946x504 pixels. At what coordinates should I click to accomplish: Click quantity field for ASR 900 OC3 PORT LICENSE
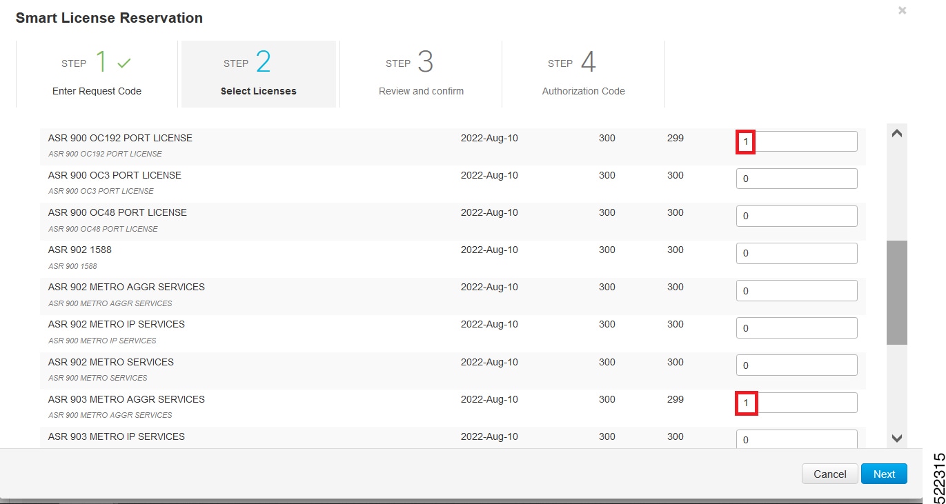tap(797, 179)
